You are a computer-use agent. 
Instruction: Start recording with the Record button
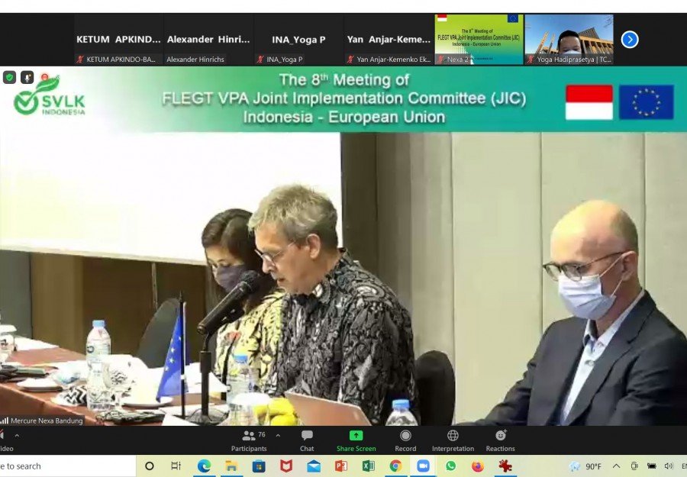coord(405,440)
